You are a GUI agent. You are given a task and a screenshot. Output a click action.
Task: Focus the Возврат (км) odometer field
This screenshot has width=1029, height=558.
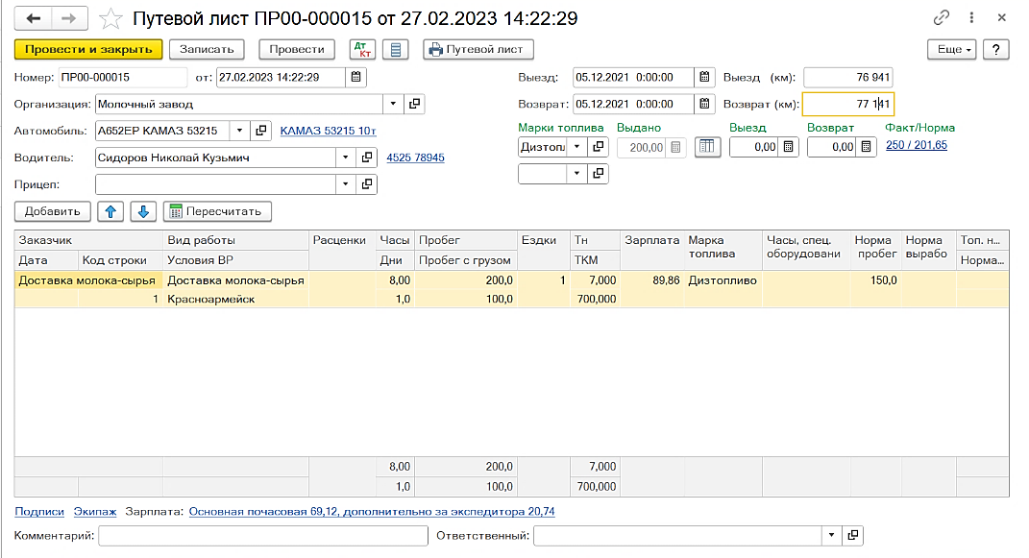[847, 104]
